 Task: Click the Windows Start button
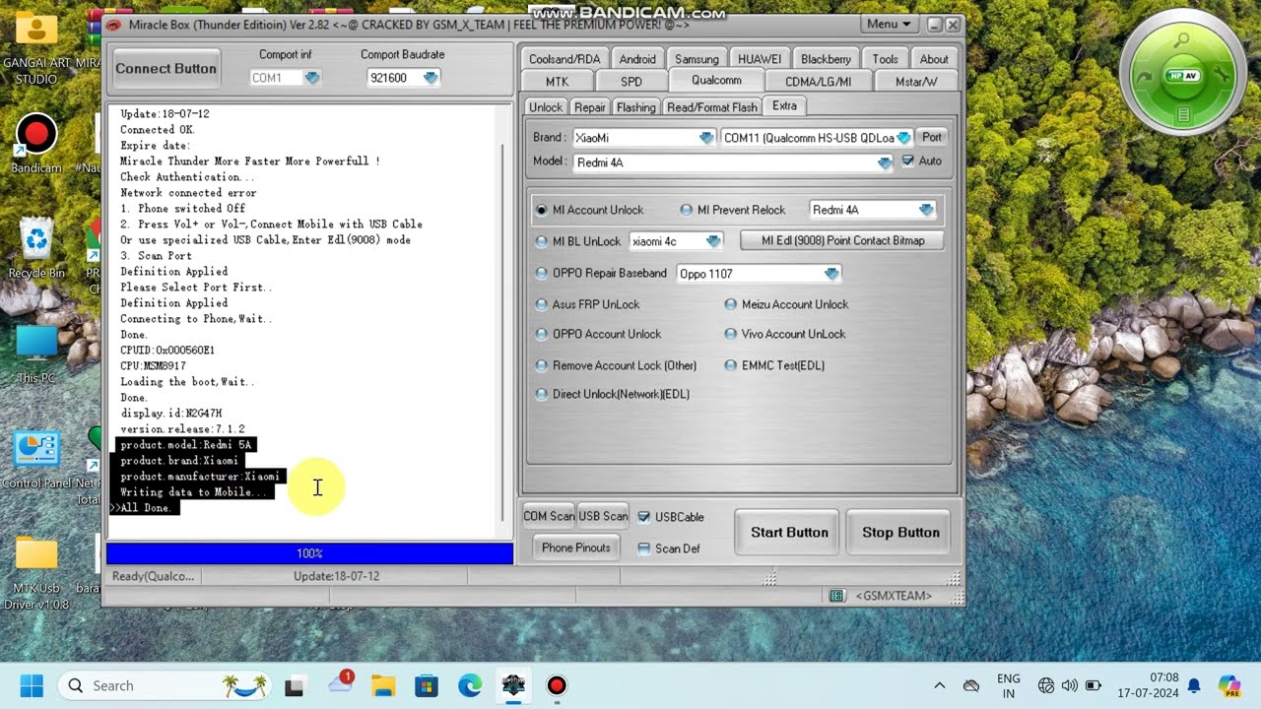coord(32,685)
